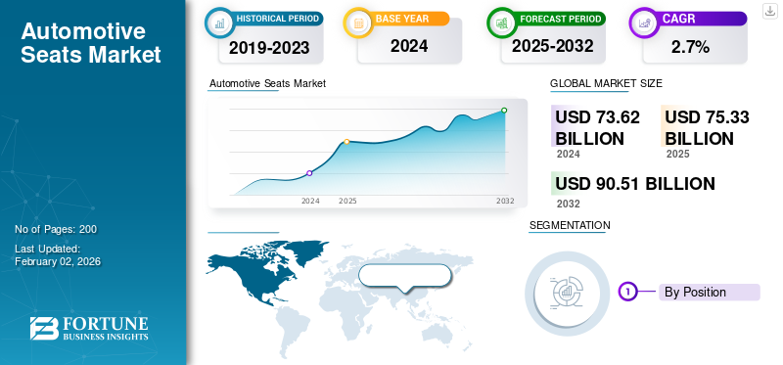
Task: Click the 'Automotive Seats Market' sidebar title
Action: click(x=91, y=43)
